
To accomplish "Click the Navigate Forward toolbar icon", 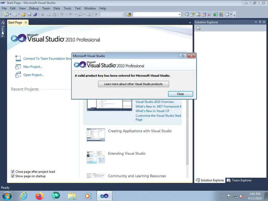I will (x=89, y=15).
